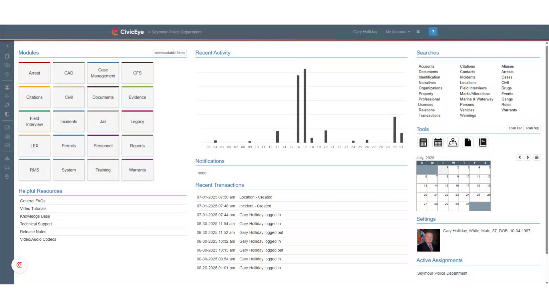Click the CivicEye logo in header
Screen dimensions: 549x308
pos(128,32)
